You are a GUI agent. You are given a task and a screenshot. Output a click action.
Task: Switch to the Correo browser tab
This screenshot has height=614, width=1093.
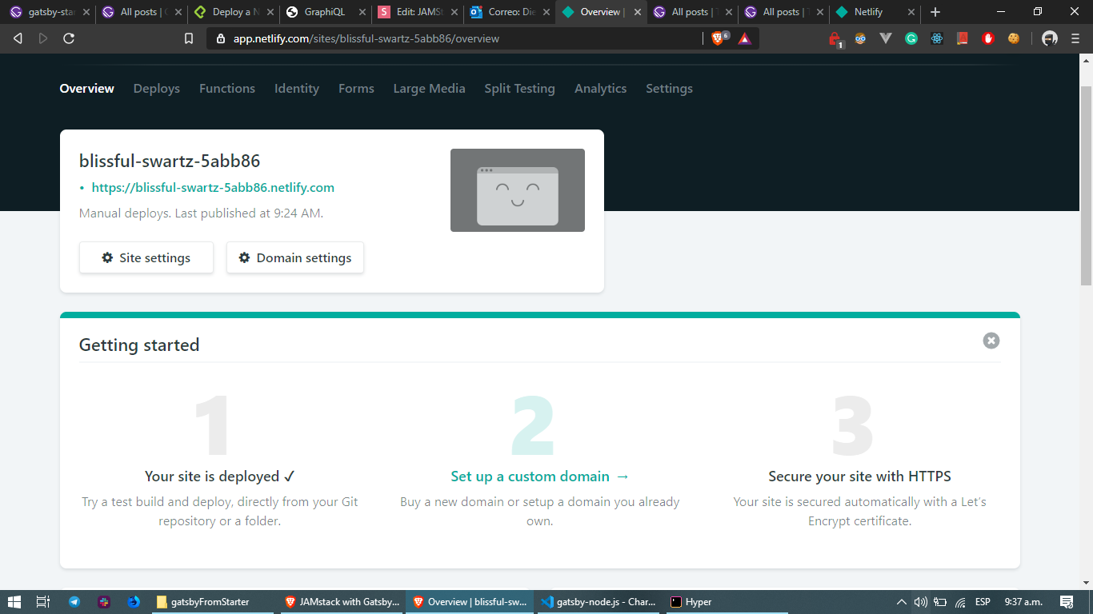coord(508,12)
